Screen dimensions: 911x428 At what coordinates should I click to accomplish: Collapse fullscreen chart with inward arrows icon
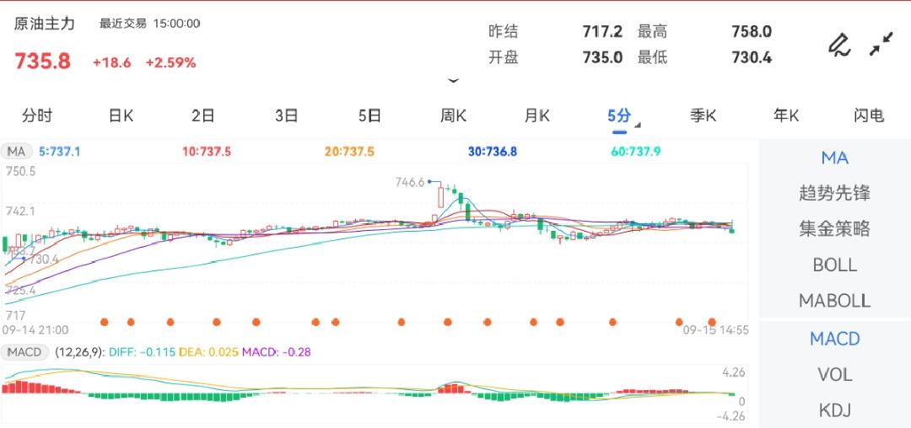pos(881,45)
